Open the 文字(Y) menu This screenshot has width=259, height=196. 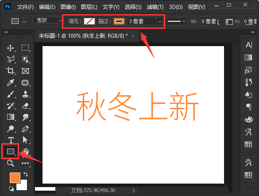click(111, 7)
